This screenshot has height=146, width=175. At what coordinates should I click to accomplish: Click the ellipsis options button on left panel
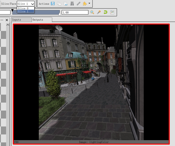click(x=2, y=20)
